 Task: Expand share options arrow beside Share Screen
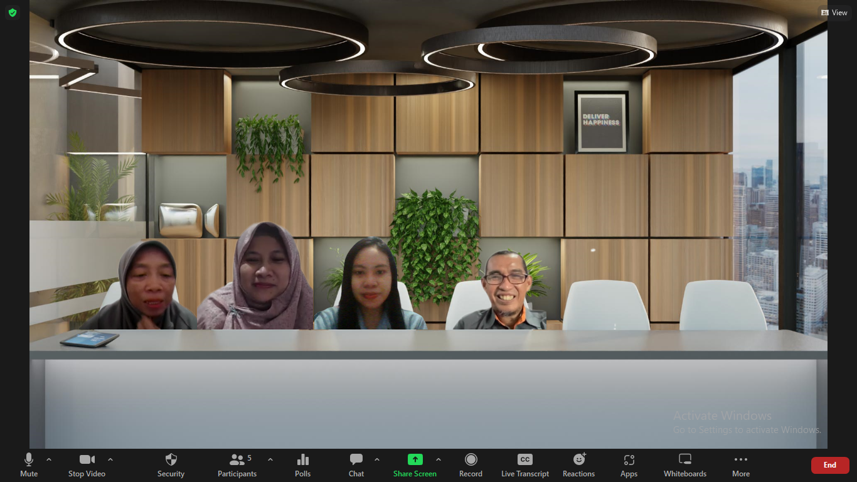tap(439, 459)
